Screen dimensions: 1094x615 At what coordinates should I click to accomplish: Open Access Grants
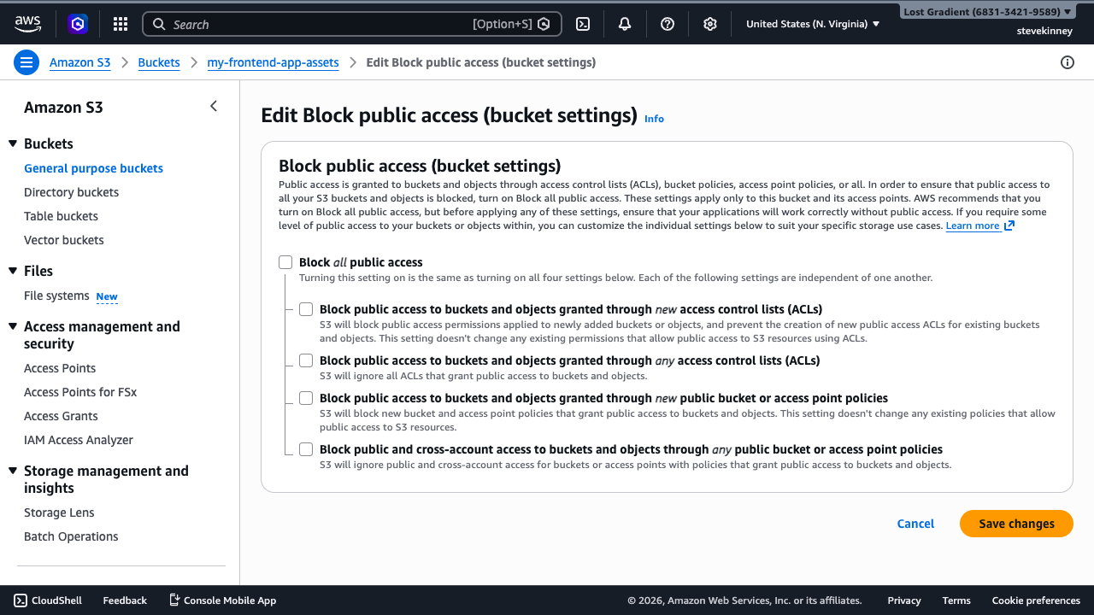click(x=61, y=416)
